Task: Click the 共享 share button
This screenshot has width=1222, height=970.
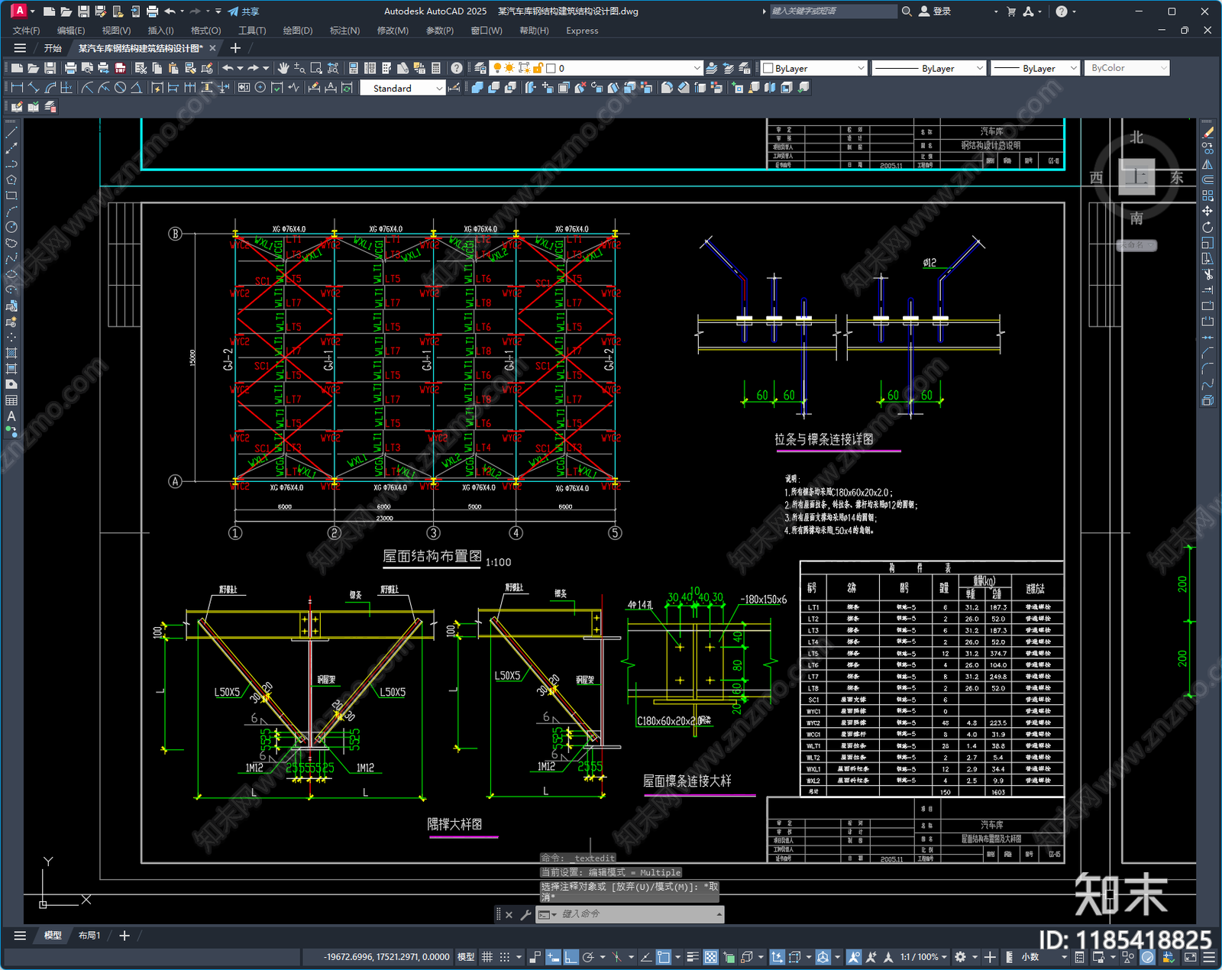Action: (x=244, y=11)
